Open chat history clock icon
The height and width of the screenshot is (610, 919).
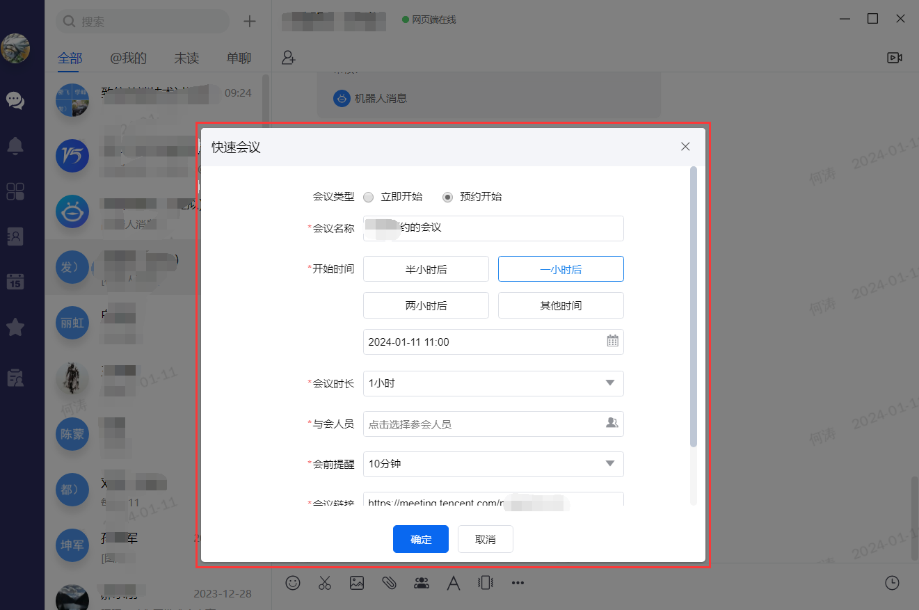point(892,583)
